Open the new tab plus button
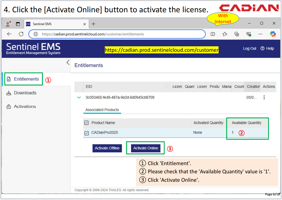This screenshot has height=200, width=282. [93, 24]
